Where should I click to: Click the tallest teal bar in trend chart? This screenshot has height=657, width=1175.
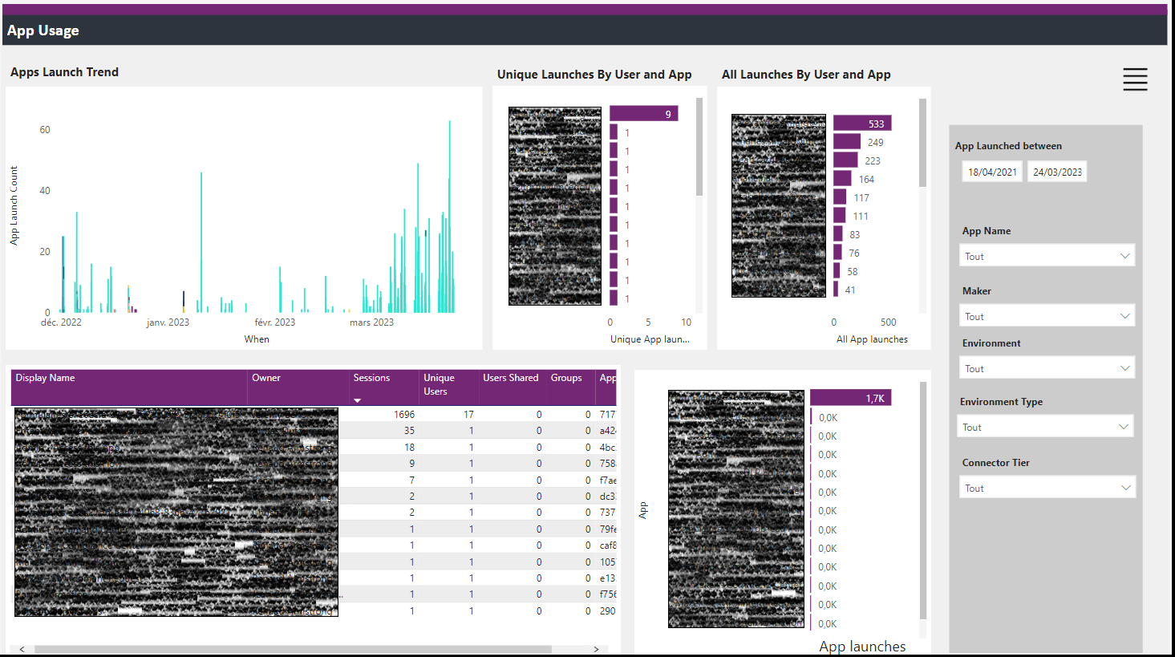click(449, 217)
